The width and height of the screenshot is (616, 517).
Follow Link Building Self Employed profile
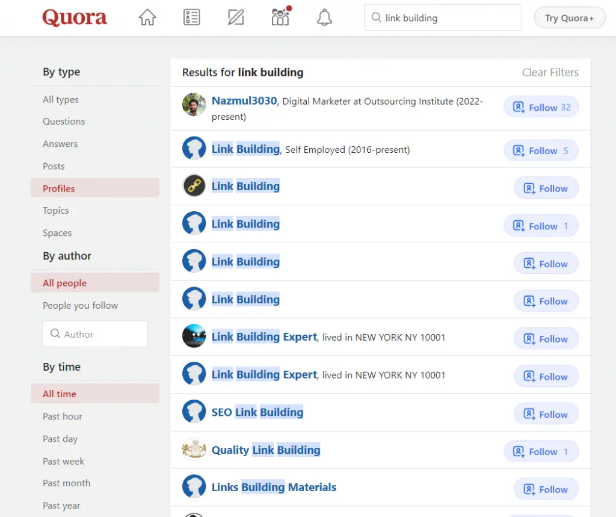[x=541, y=150]
